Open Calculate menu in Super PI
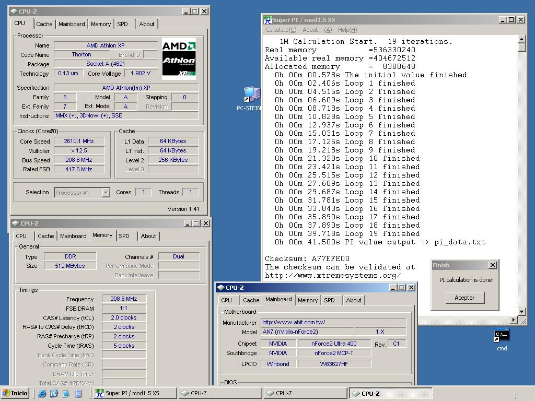Screen dimensions: 535x401 pos(281,30)
